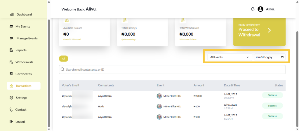Open Reports from the sidebar

coord(21,50)
